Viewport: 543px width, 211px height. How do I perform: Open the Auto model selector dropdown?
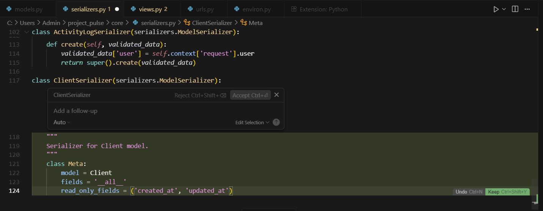(x=62, y=122)
